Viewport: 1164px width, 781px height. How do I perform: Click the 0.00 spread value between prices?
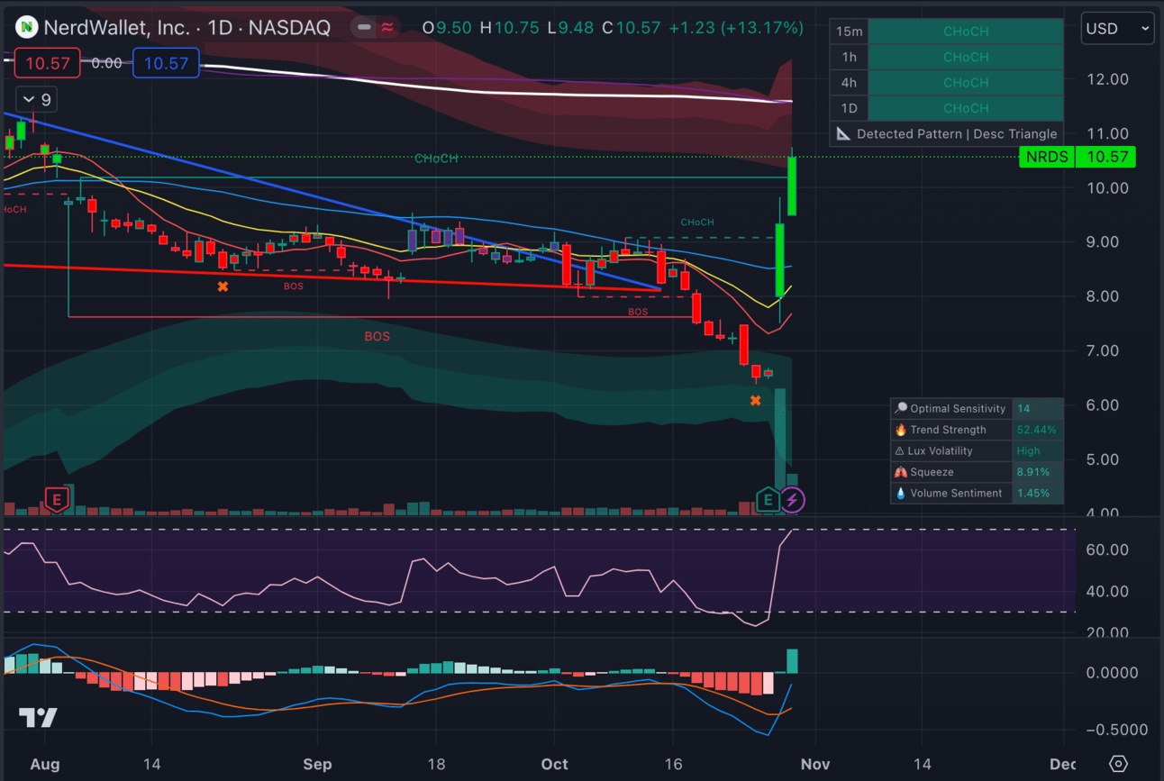pos(107,63)
